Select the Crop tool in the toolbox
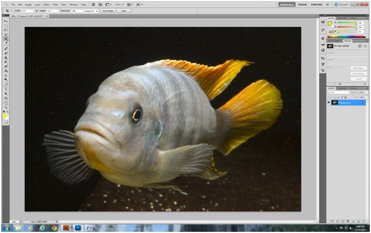Screen dimensions: 371x233 6,39
